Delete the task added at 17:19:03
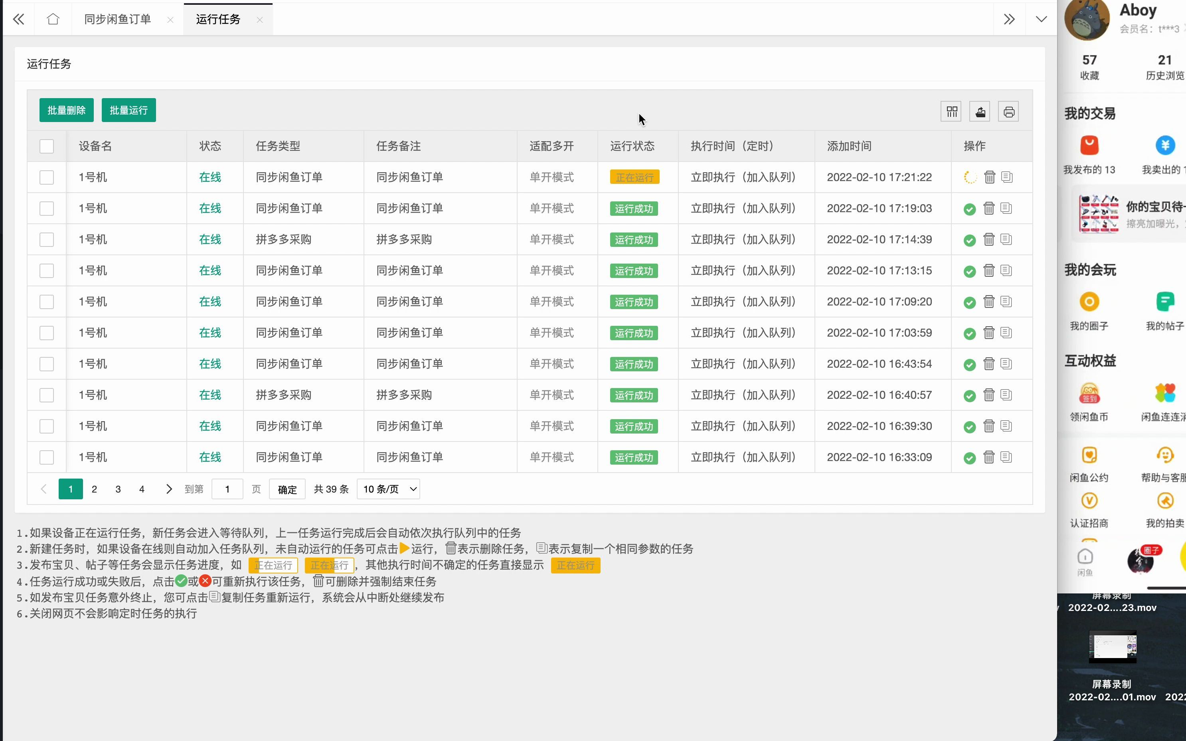 click(x=989, y=208)
